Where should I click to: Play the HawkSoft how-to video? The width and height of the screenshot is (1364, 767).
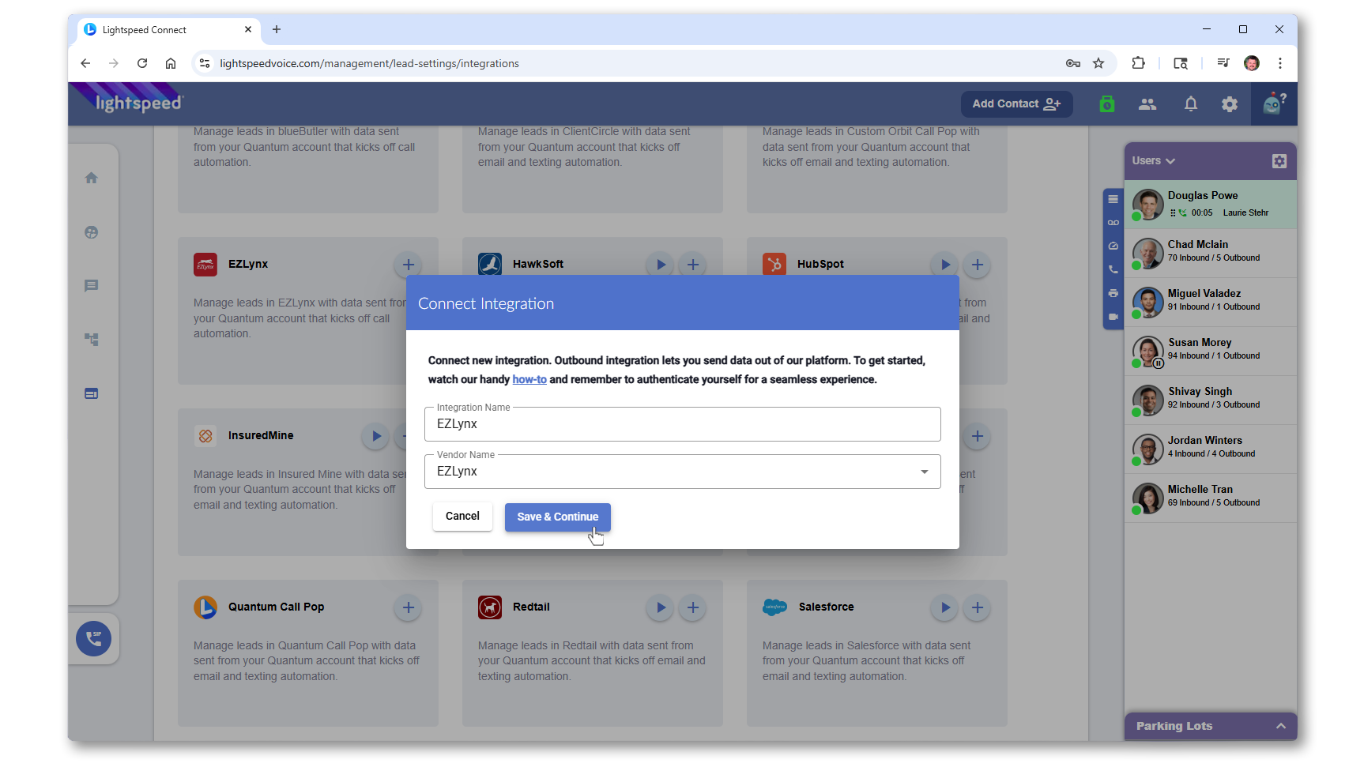[x=661, y=265]
